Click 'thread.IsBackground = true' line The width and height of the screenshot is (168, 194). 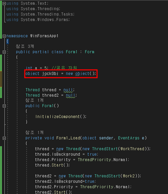(x=67, y=154)
